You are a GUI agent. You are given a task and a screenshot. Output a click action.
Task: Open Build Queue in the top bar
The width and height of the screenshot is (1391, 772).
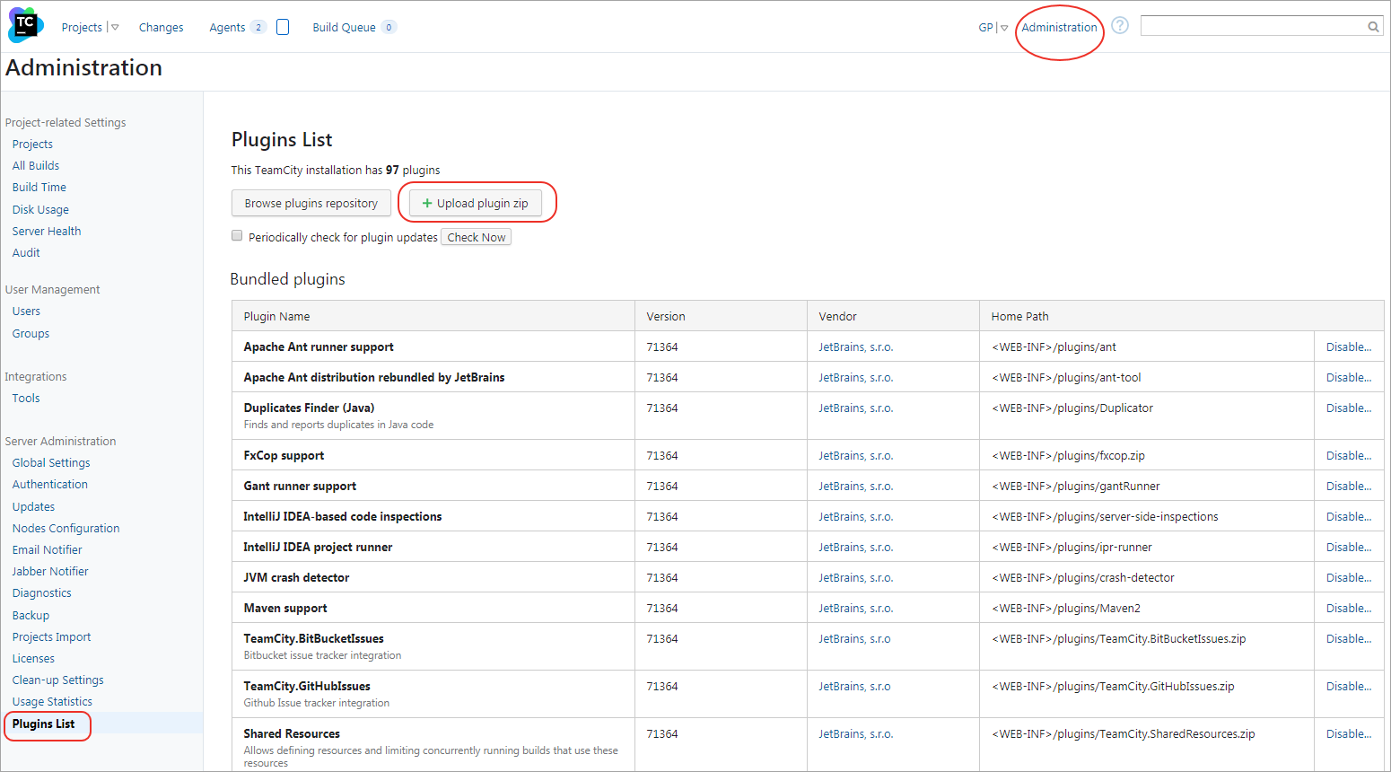pyautogui.click(x=344, y=28)
